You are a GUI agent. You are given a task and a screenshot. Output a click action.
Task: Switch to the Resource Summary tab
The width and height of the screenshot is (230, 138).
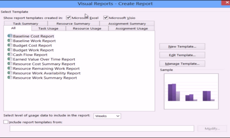pyautogui.click(x=73, y=24)
